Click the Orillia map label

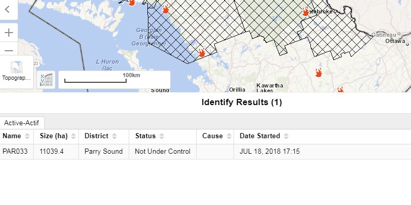pyautogui.click(x=237, y=90)
